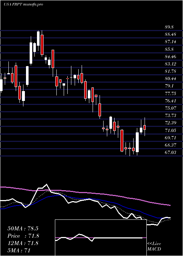
Task: Click the 85.8 price axis label
Action: click(x=169, y=49)
